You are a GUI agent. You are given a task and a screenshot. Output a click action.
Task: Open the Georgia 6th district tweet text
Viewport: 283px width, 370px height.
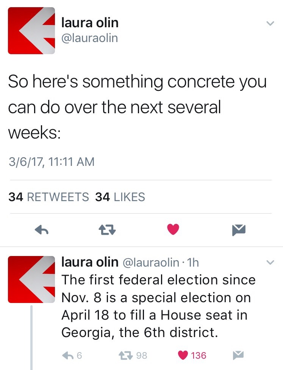pyautogui.click(x=158, y=306)
